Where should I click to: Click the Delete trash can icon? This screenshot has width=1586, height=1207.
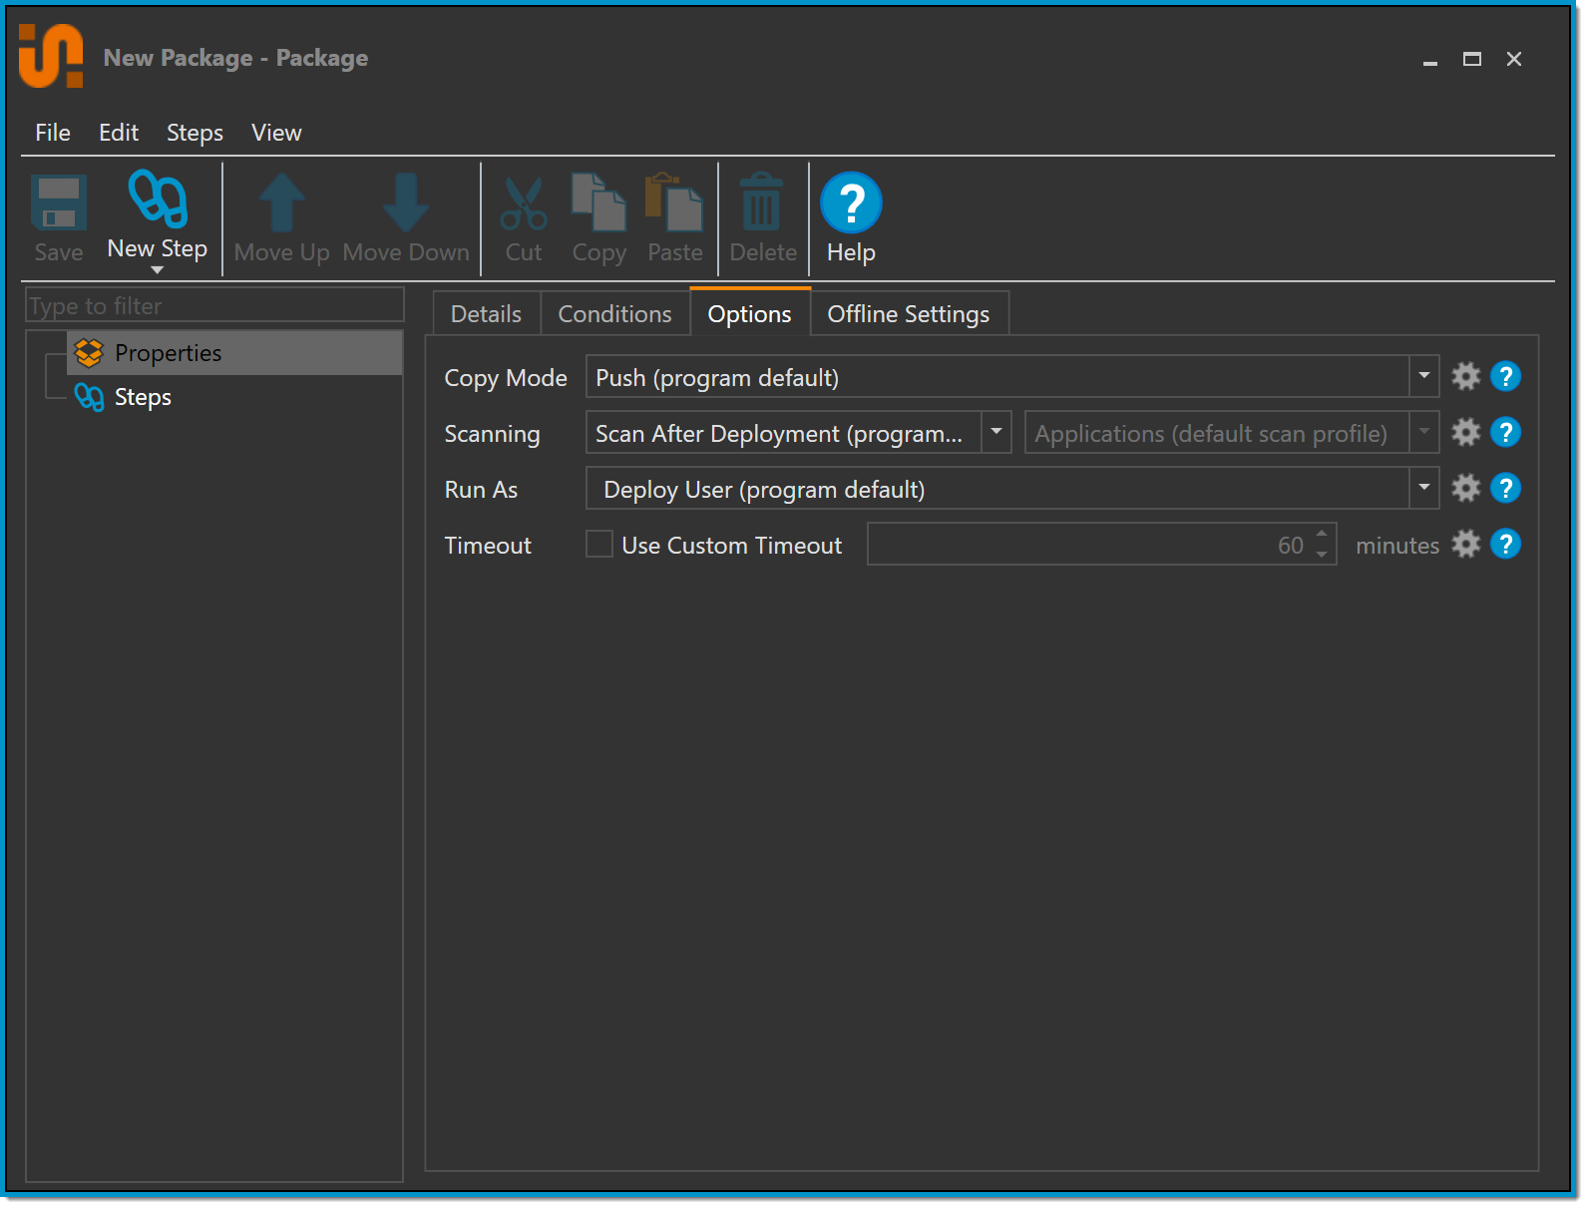(x=762, y=202)
